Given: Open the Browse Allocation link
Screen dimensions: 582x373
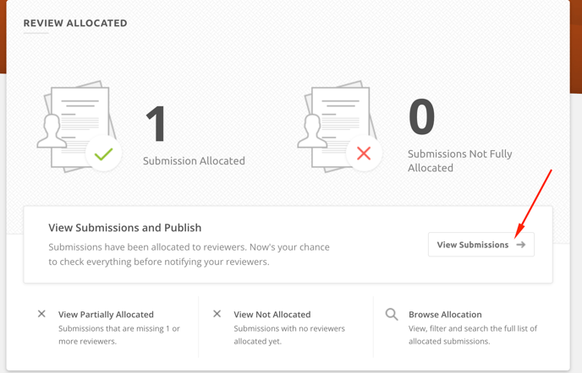Looking at the screenshot, I should click(x=445, y=314).
